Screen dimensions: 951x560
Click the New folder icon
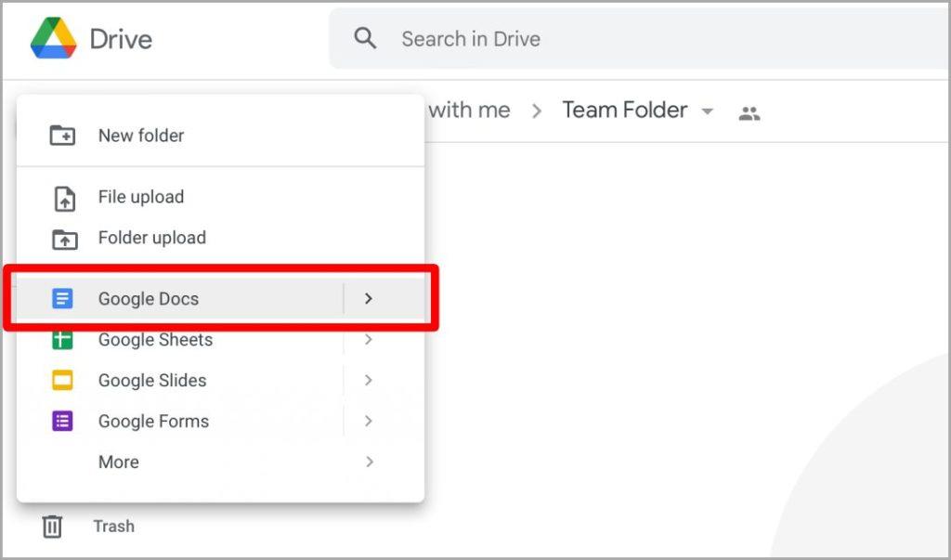click(62, 136)
